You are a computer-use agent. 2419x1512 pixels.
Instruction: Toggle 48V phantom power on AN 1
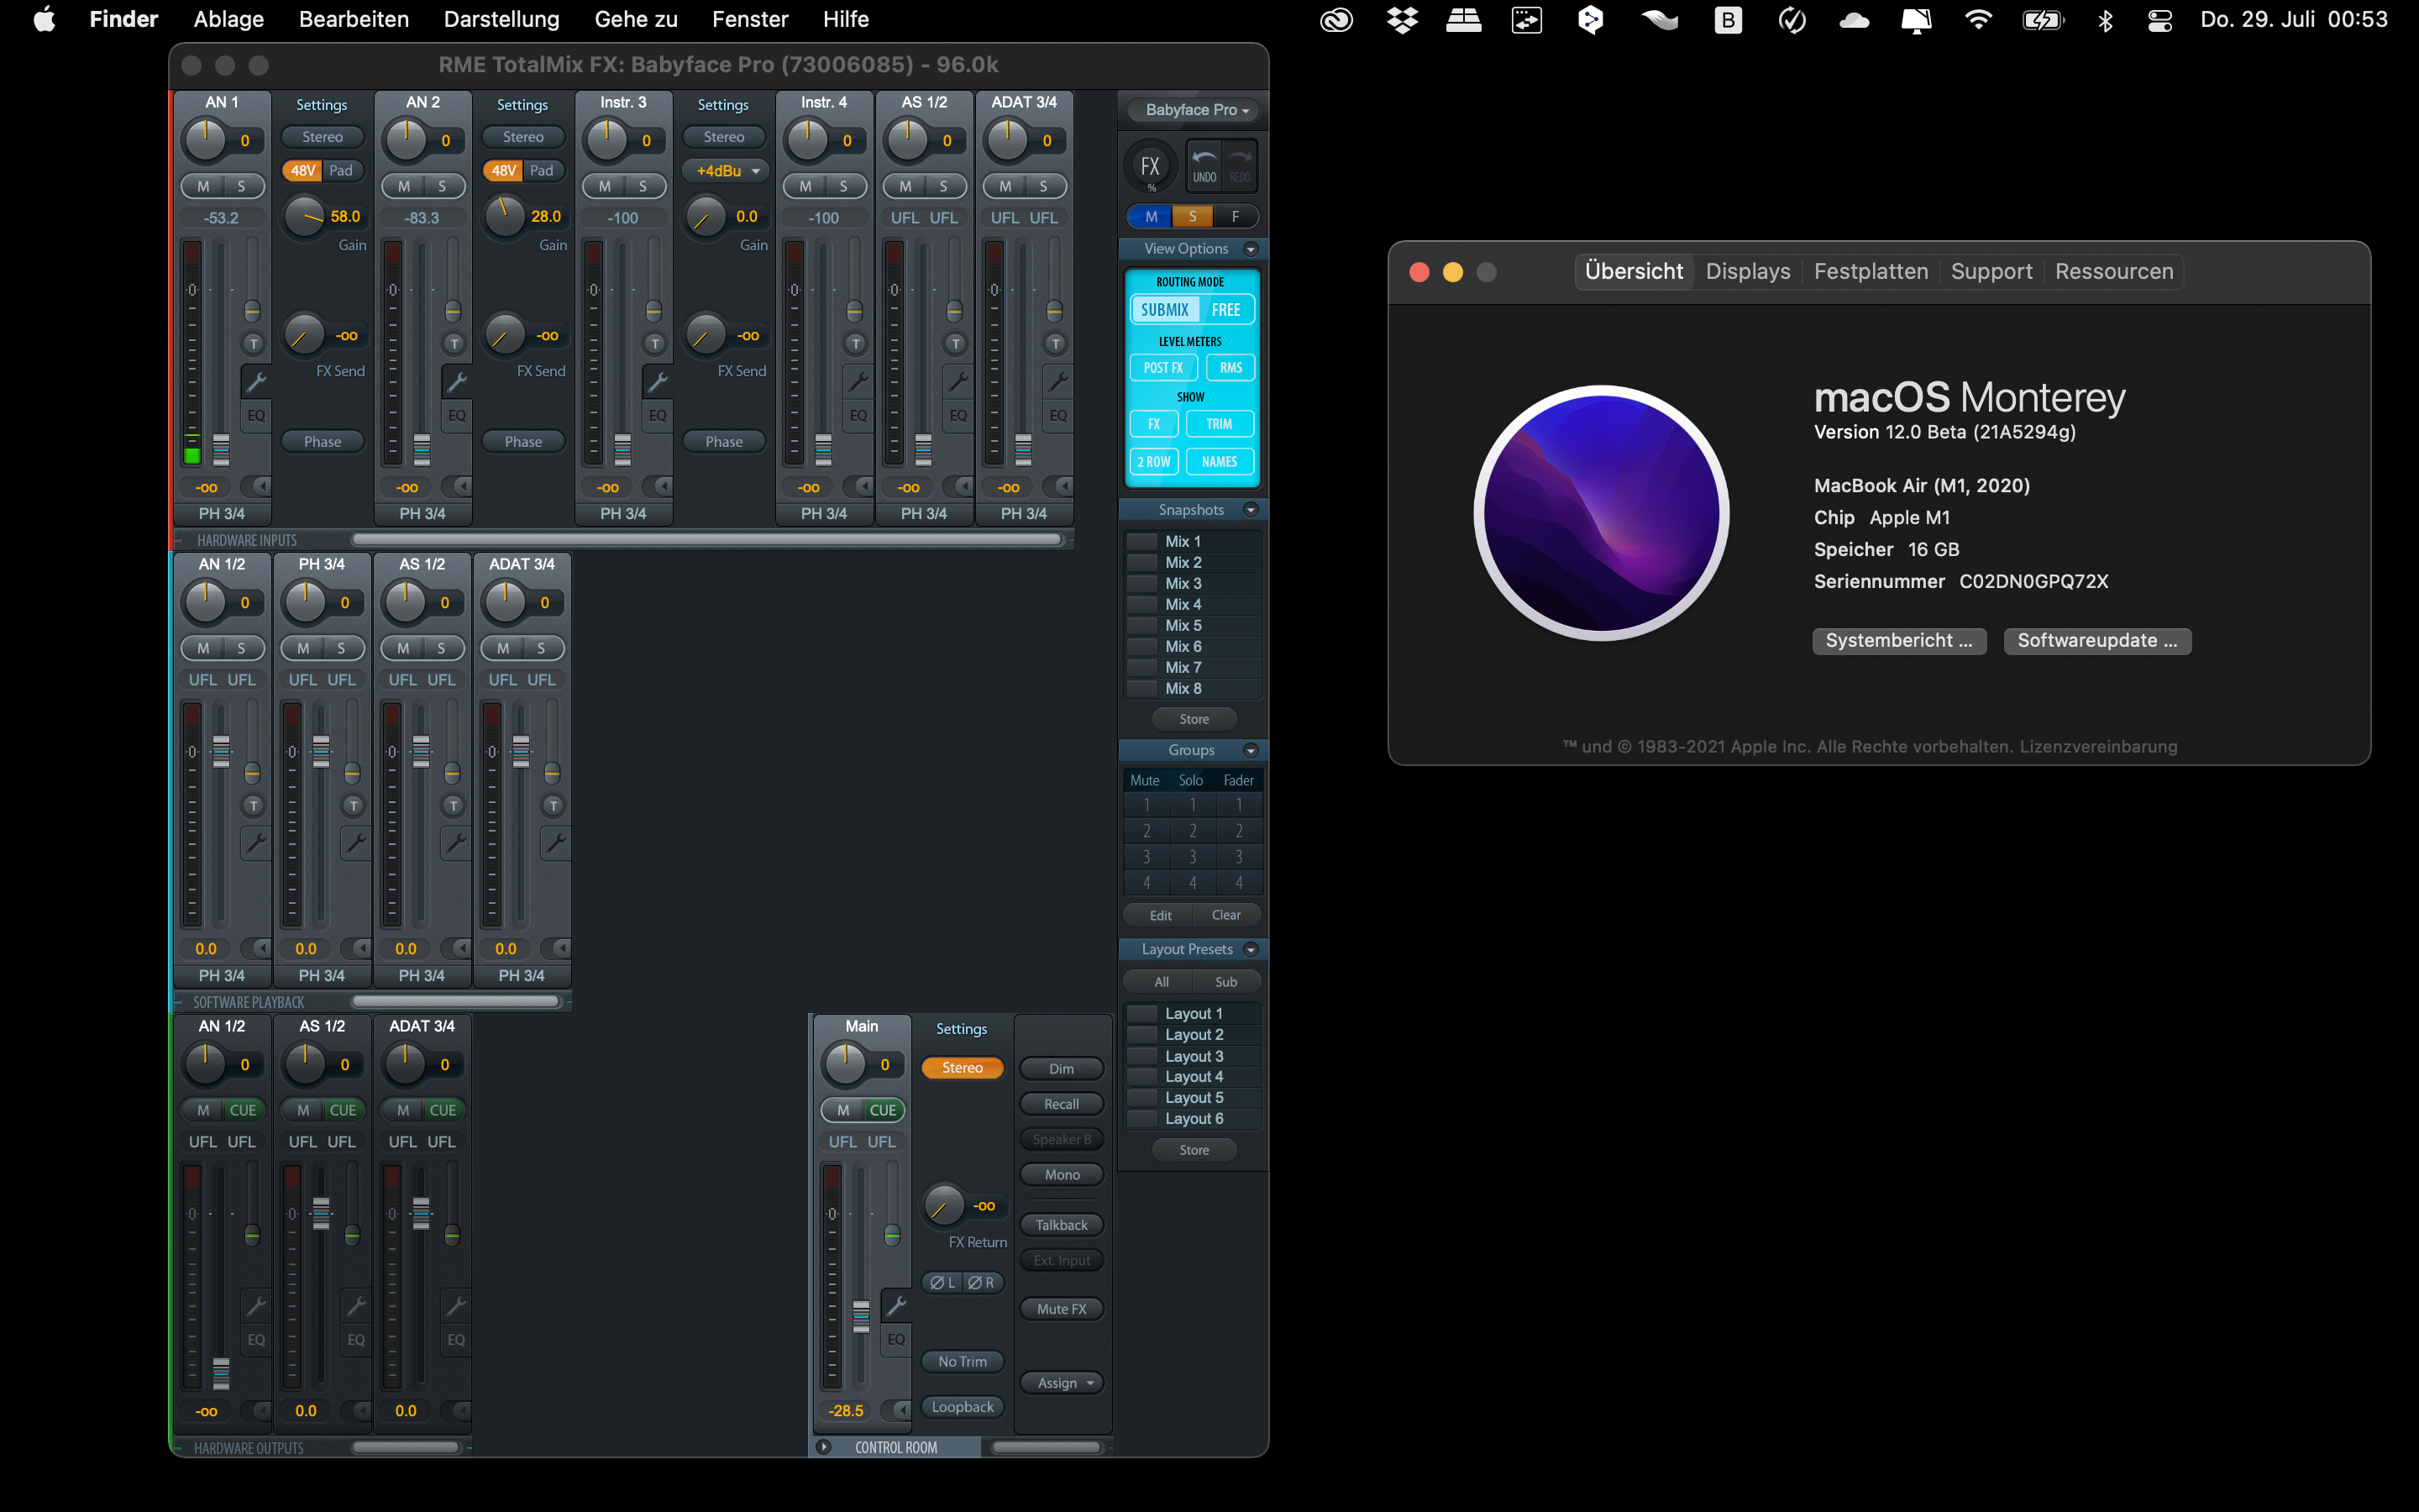pyautogui.click(x=302, y=171)
